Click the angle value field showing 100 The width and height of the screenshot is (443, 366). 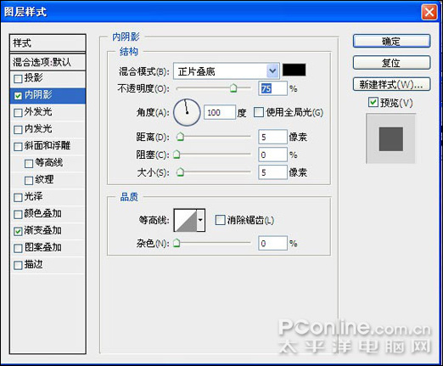click(x=220, y=112)
